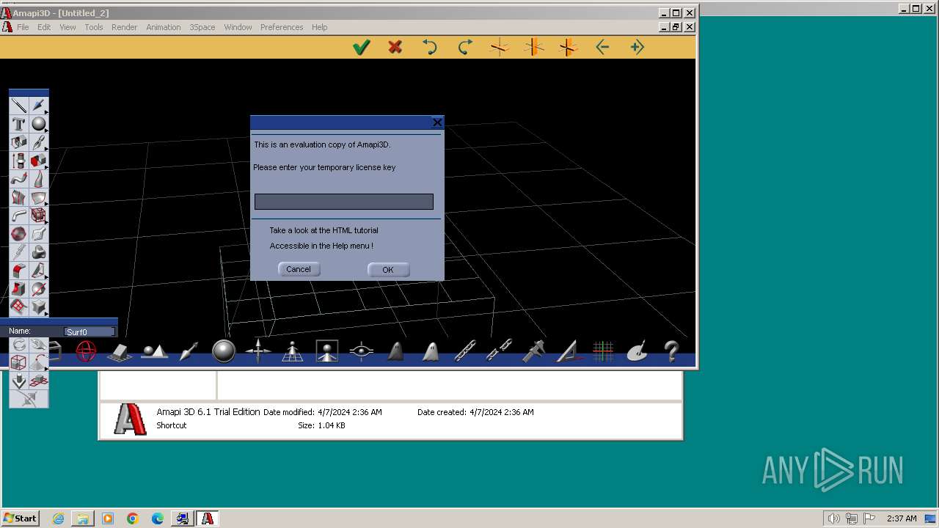939x528 pixels.
Task: Click the question mark help icon
Action: point(671,351)
